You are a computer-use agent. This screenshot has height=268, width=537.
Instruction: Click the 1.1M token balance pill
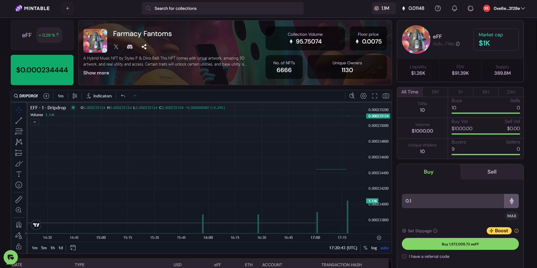click(384, 8)
